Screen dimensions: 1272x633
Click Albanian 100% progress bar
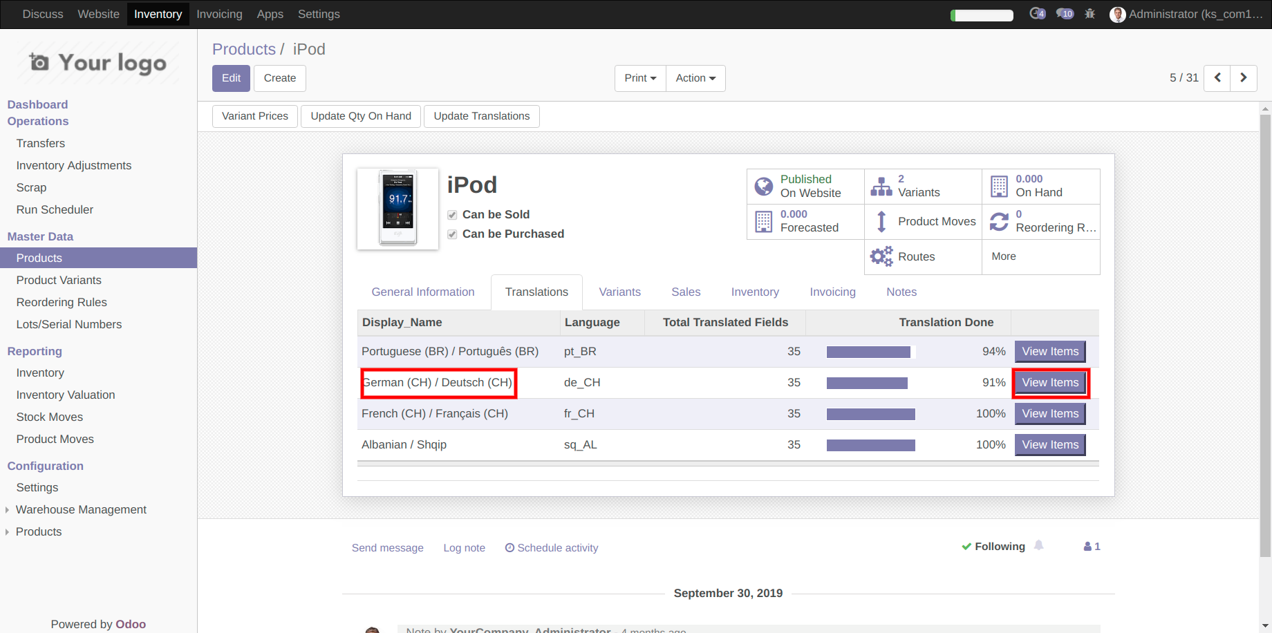871,446
